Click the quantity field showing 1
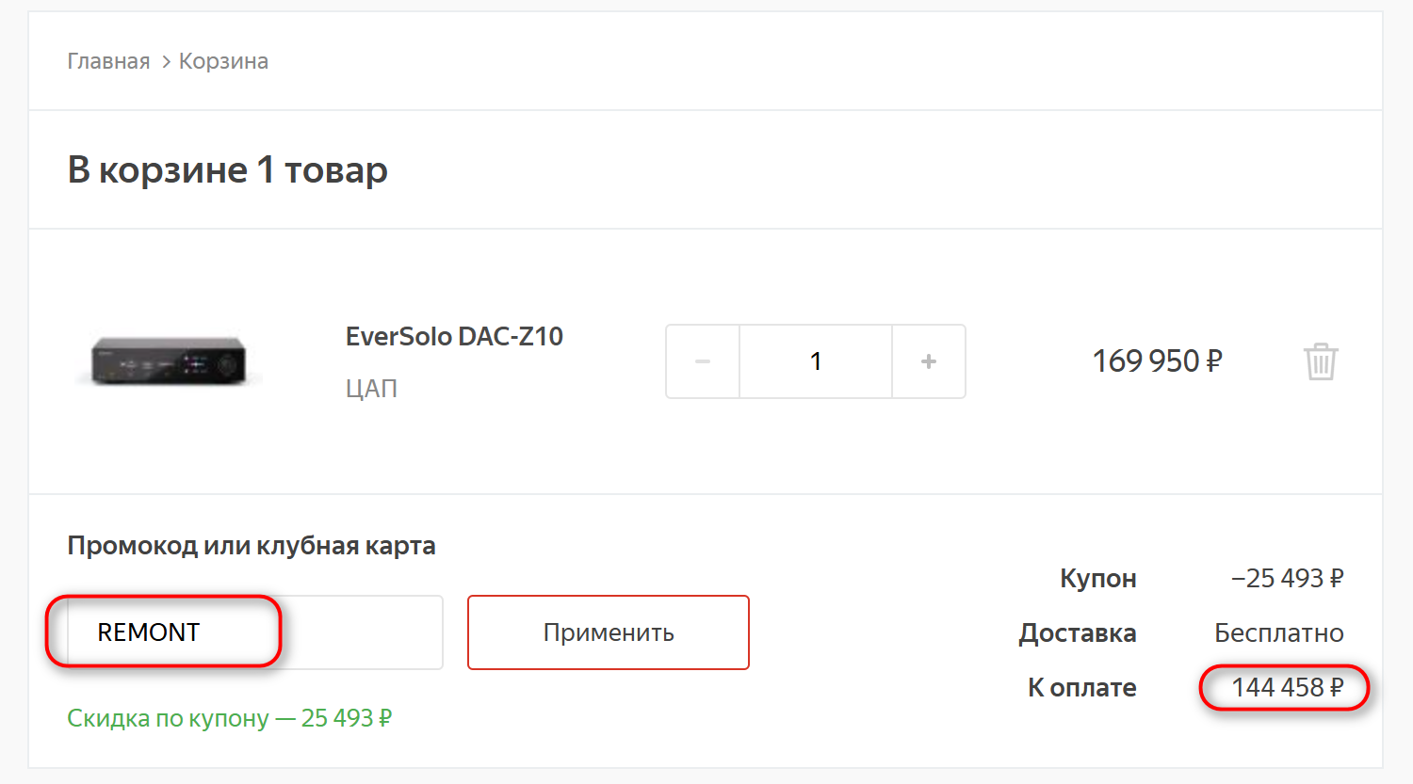 coord(816,361)
